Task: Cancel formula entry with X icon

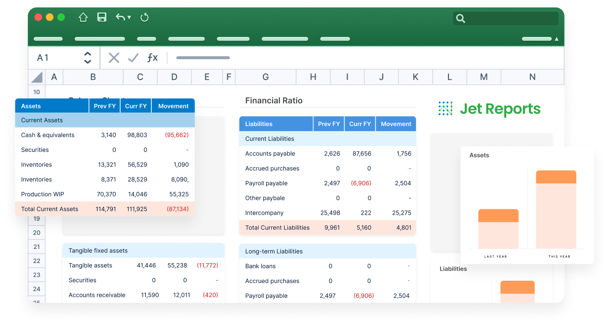Action: click(114, 58)
